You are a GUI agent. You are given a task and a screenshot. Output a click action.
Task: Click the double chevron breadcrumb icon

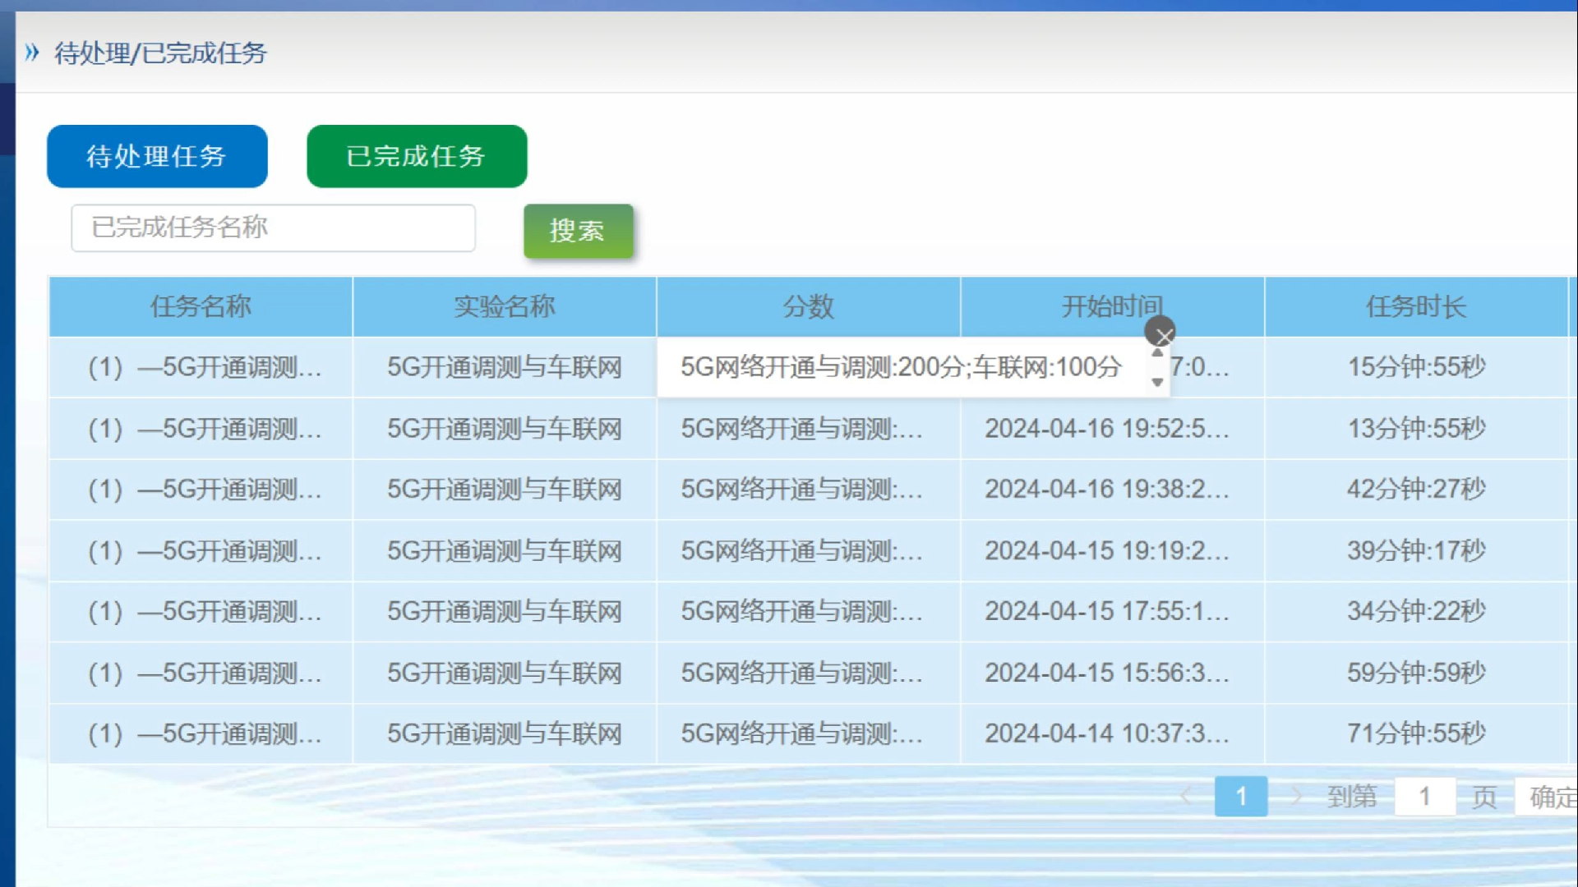click(x=32, y=53)
